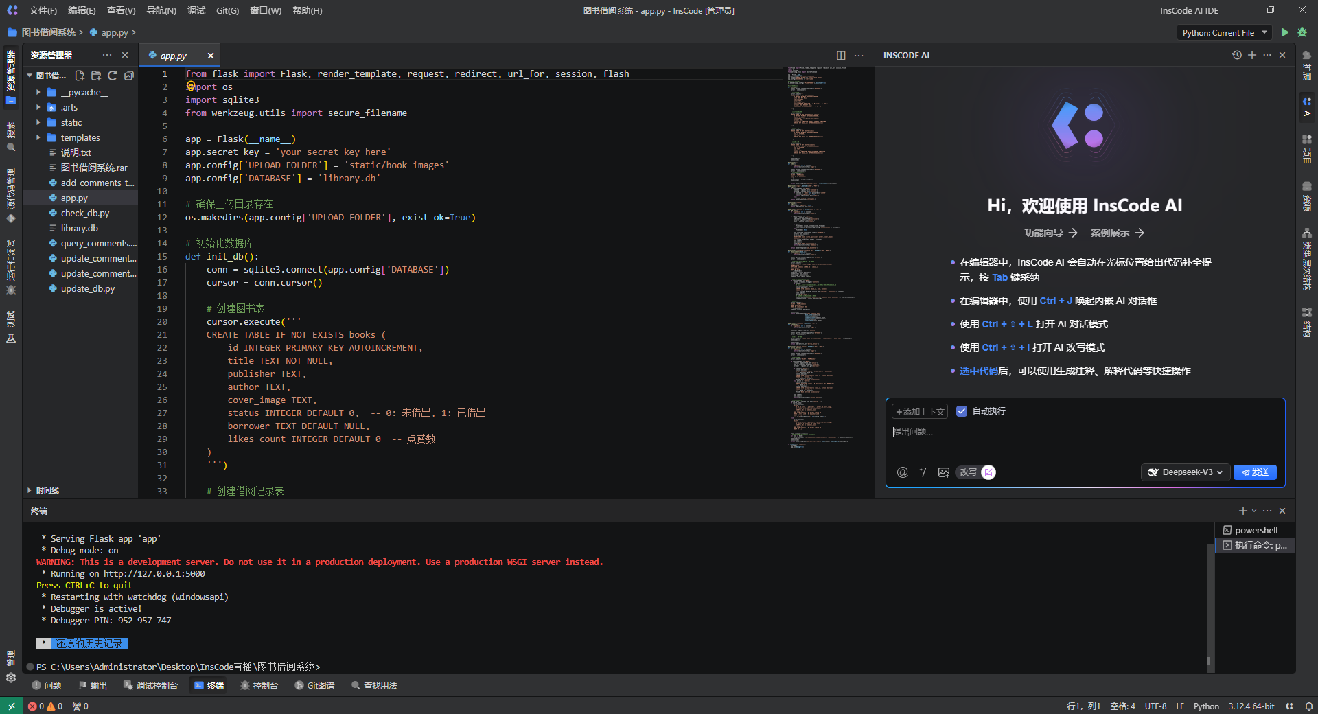
Task: Open the 文件(F) menu
Action: tap(43, 10)
